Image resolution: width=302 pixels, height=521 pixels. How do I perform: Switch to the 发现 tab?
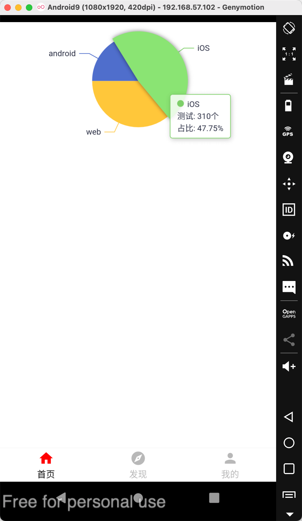point(138,465)
